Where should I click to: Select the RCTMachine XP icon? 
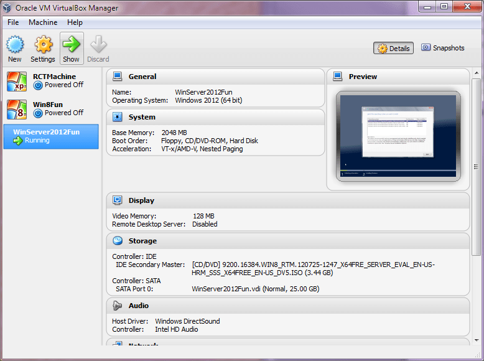(17, 82)
